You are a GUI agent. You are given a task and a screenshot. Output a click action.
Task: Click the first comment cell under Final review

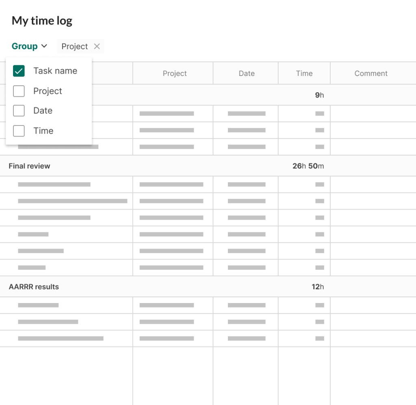pos(373,184)
